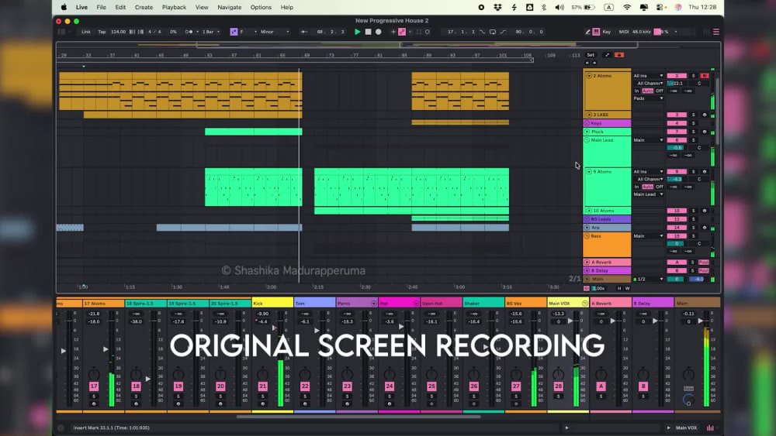The image size is (776, 436).
Task: Open the hamburger menu at top right
Action: click(716, 32)
